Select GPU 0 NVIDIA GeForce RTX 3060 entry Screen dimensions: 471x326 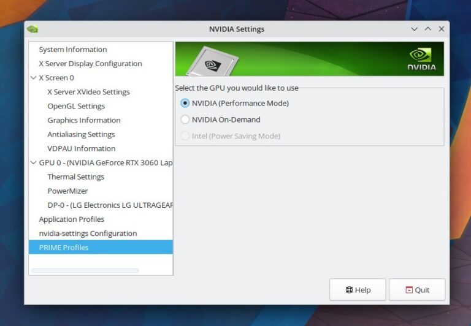pos(105,163)
